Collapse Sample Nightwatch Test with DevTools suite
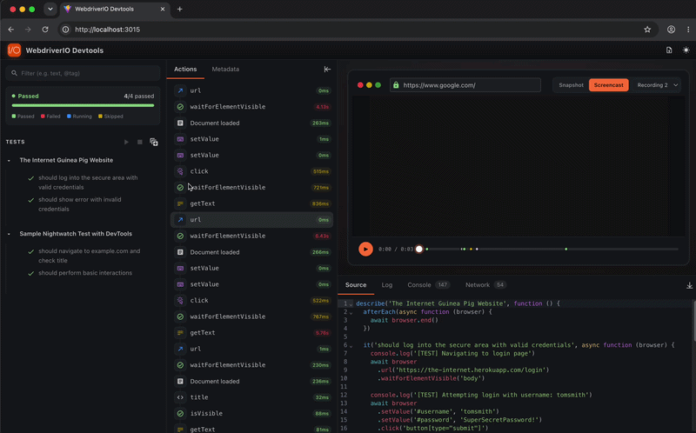Screen dimensions: 696x433 pos(9,234)
